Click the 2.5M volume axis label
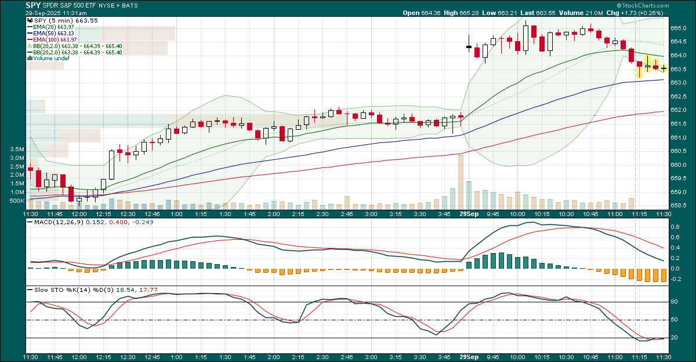This screenshot has height=362, width=696. coord(17,166)
